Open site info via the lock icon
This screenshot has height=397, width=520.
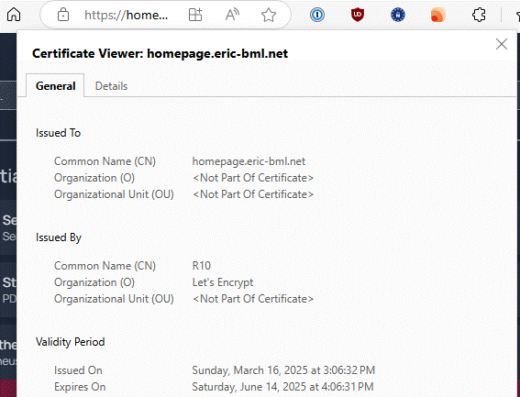pyautogui.click(x=63, y=15)
